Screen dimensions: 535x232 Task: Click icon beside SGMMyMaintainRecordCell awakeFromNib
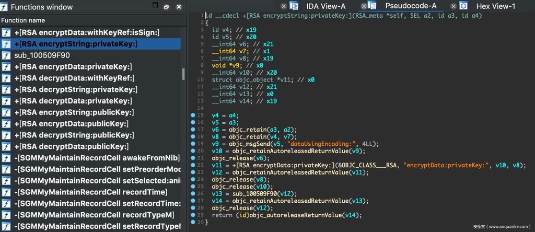tap(6, 158)
